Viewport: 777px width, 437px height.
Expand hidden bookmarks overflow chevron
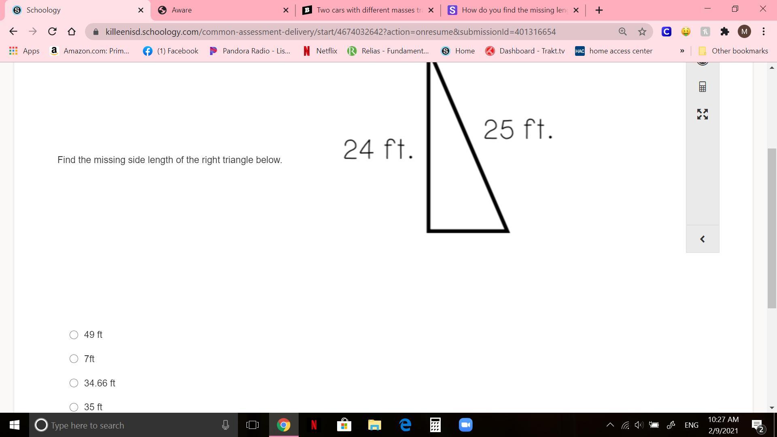point(682,51)
